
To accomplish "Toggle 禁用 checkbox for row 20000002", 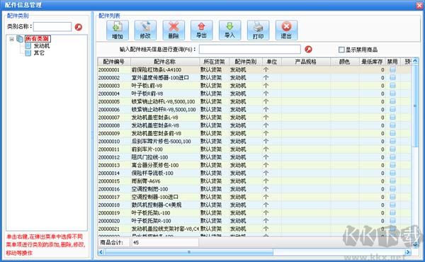I will [392, 77].
